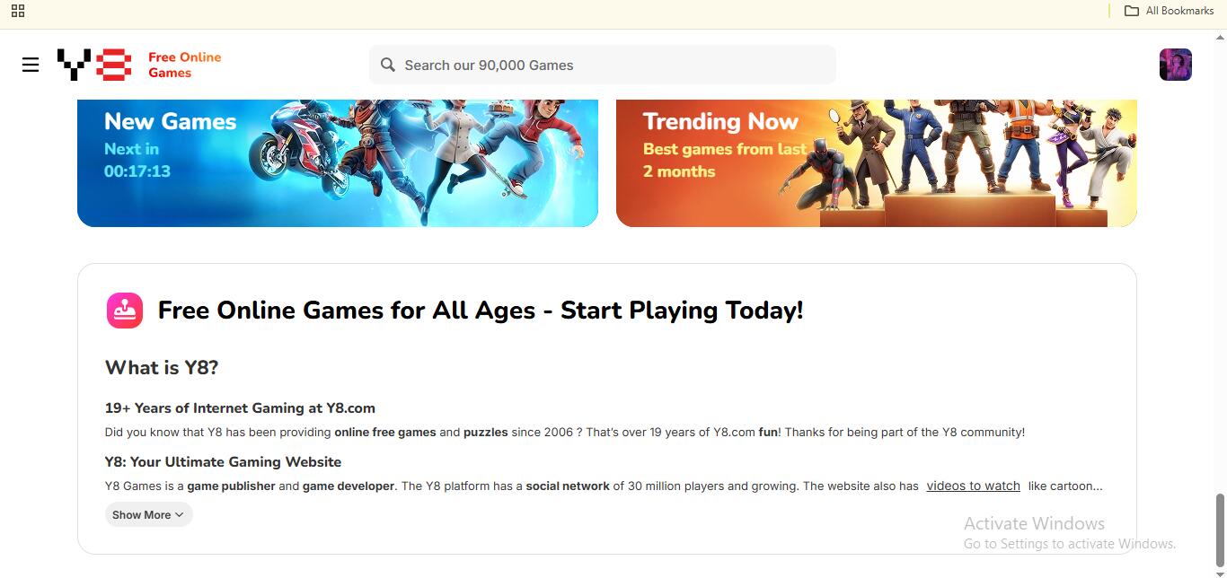Viewport: 1227px width, 578px height.
Task: Focus the "Search our 90,000 Games" field
Action: (611, 65)
